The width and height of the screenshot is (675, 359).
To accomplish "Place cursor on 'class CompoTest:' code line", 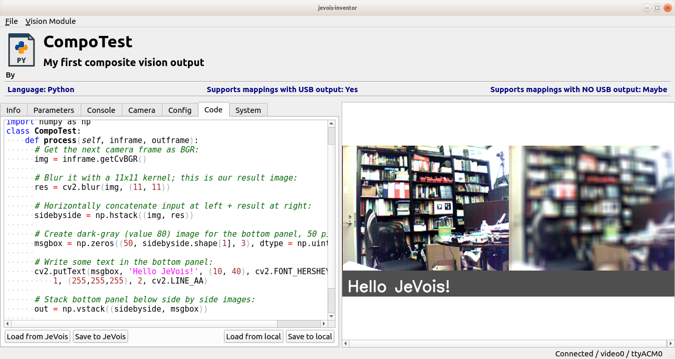I will (x=44, y=131).
